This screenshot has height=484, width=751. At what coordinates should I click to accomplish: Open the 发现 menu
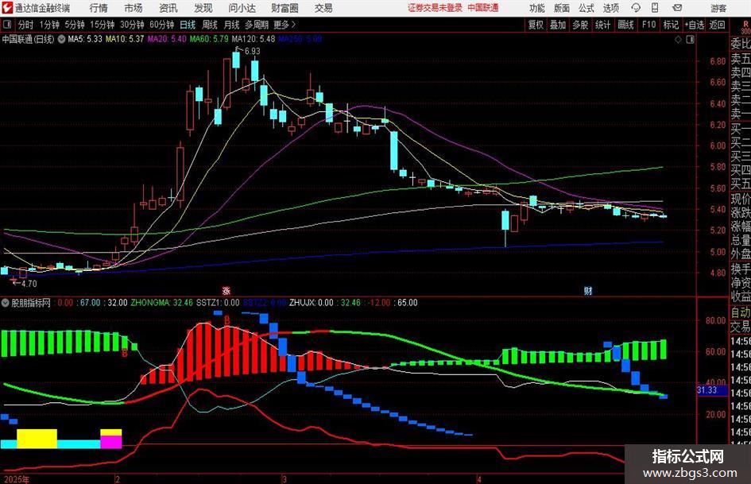[203, 8]
